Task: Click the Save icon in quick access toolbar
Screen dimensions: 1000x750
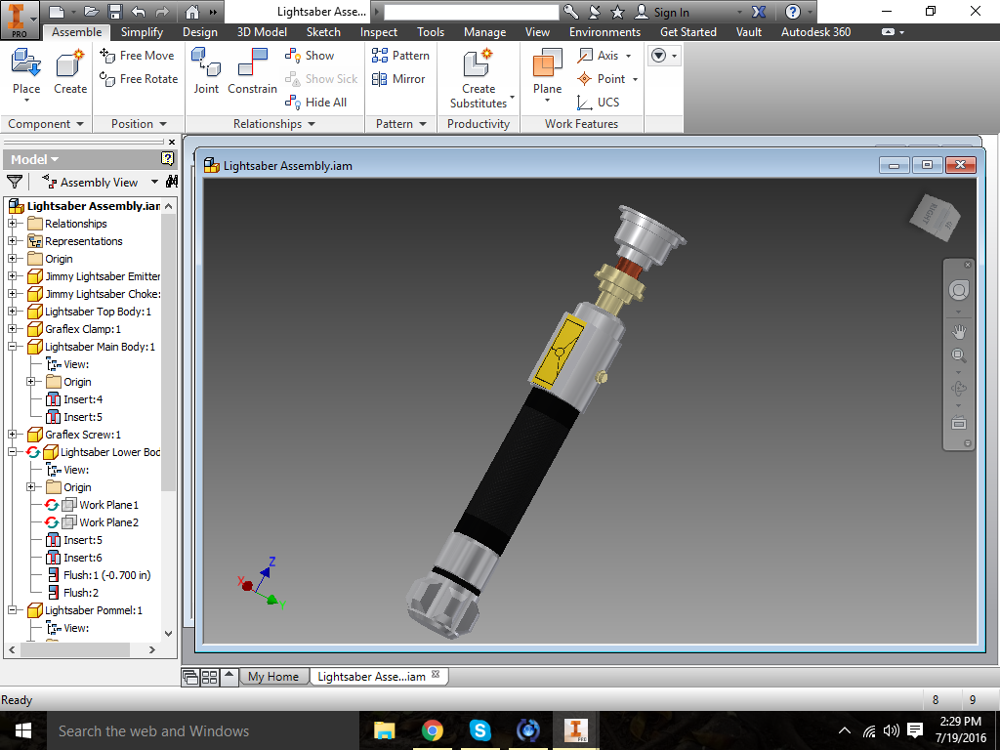Action: click(x=115, y=12)
